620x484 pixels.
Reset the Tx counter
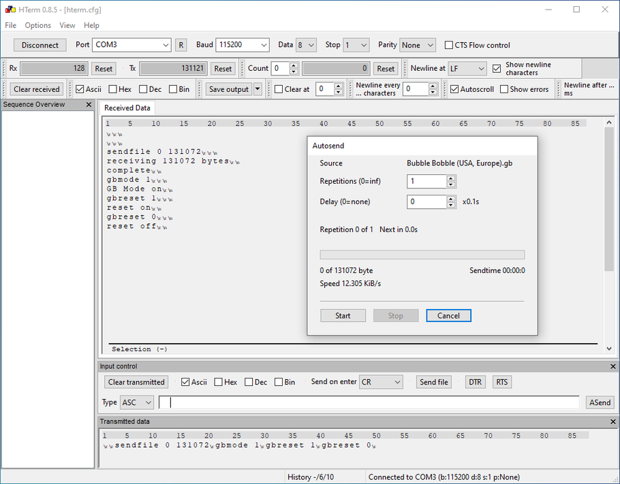223,69
